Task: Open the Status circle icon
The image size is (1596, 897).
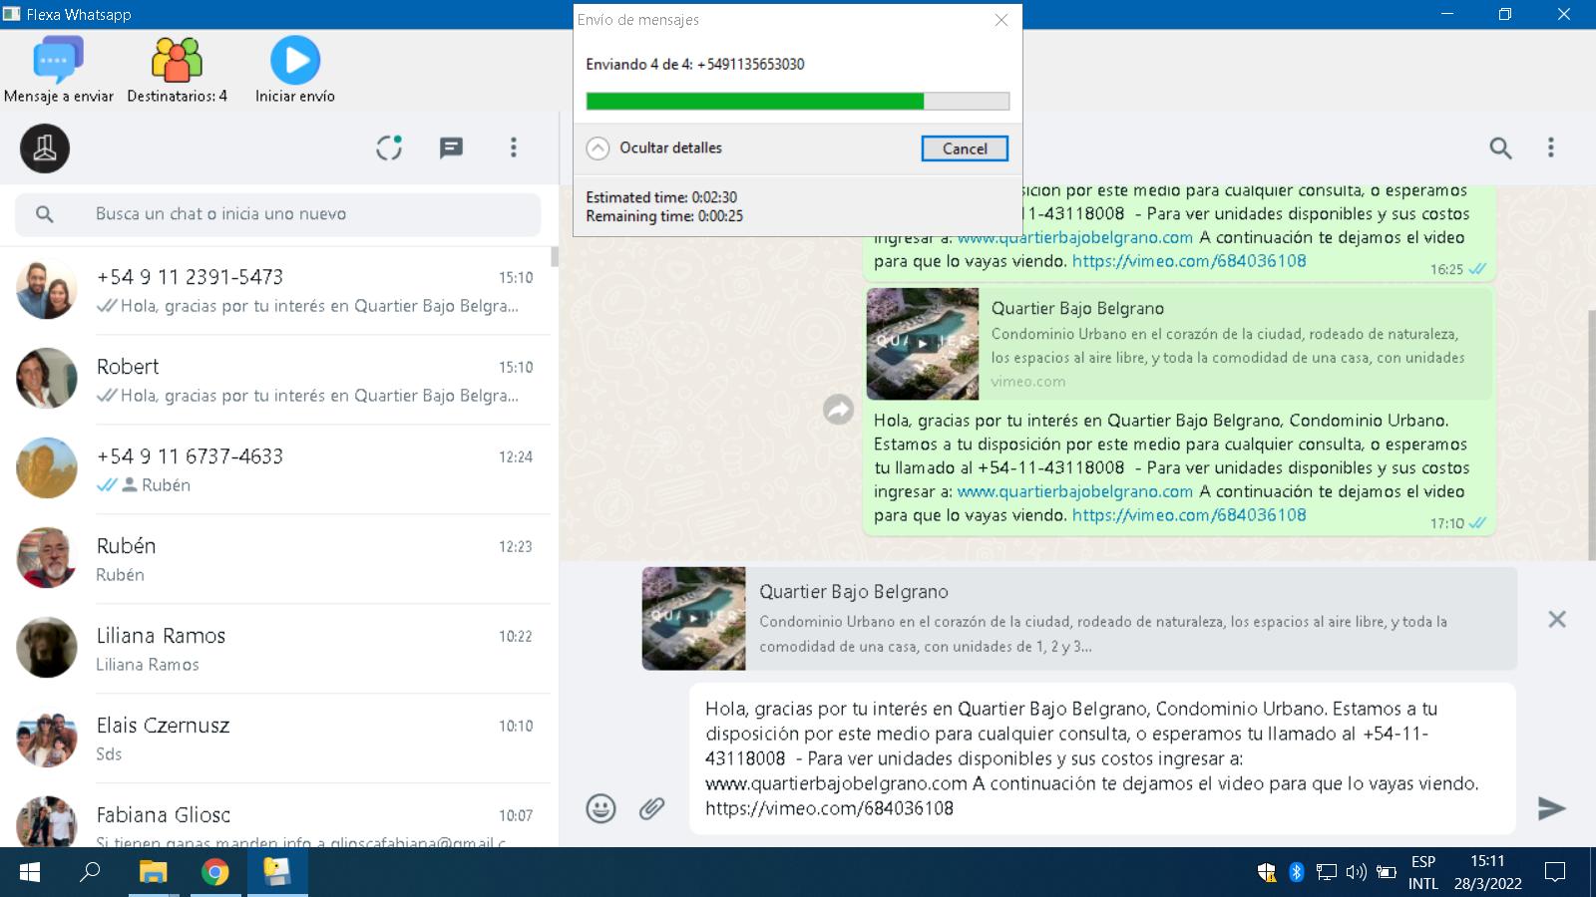Action: tap(389, 148)
